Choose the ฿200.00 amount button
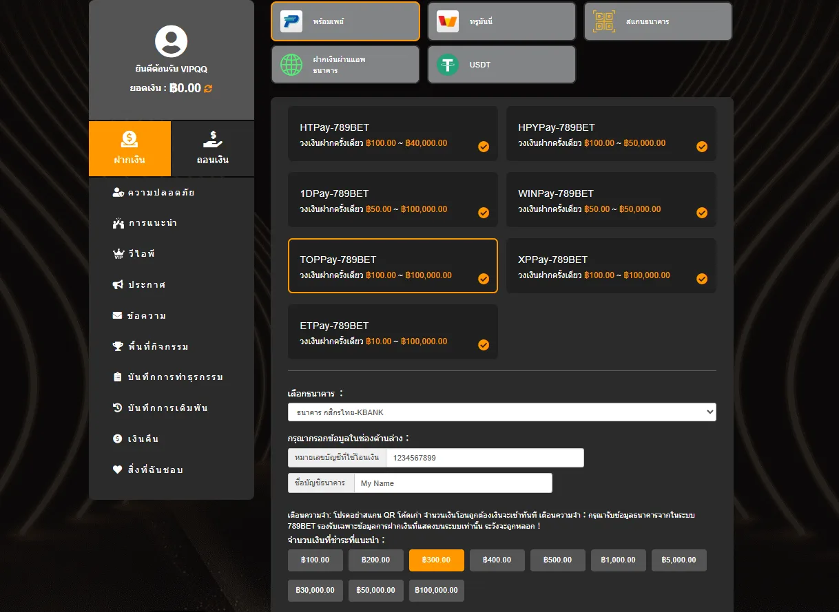 pyautogui.click(x=376, y=560)
